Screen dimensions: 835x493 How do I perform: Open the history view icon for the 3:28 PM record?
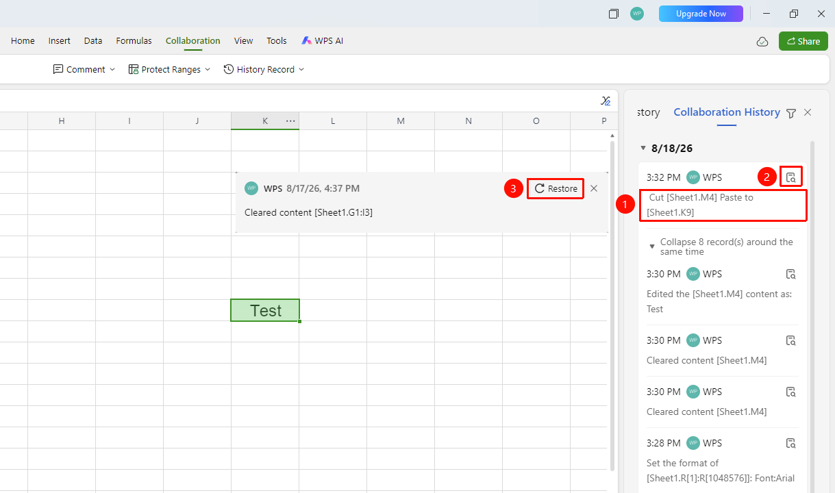(790, 443)
